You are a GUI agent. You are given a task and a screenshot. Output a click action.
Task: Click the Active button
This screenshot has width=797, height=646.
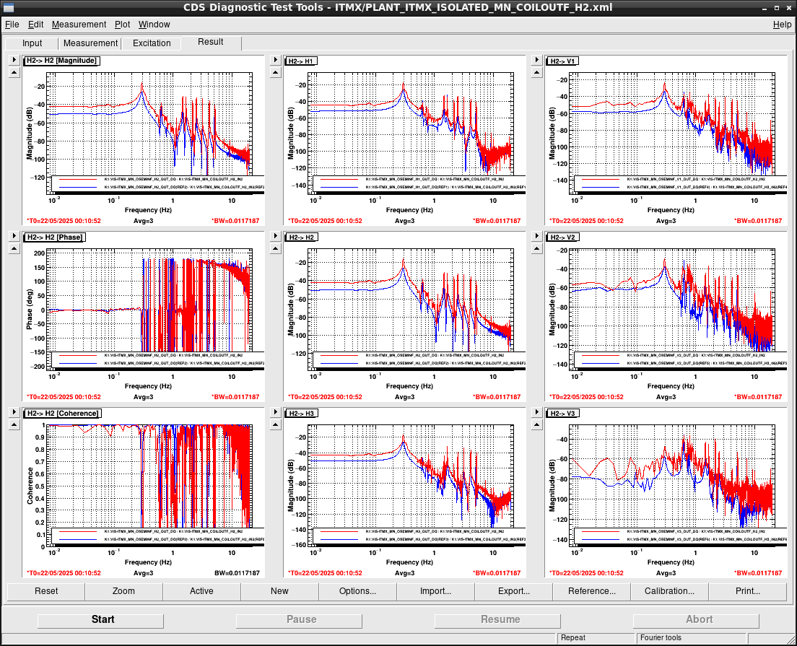pos(201,591)
